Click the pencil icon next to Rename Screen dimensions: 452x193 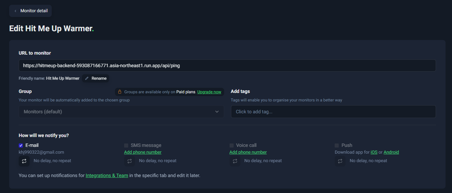pos(87,78)
